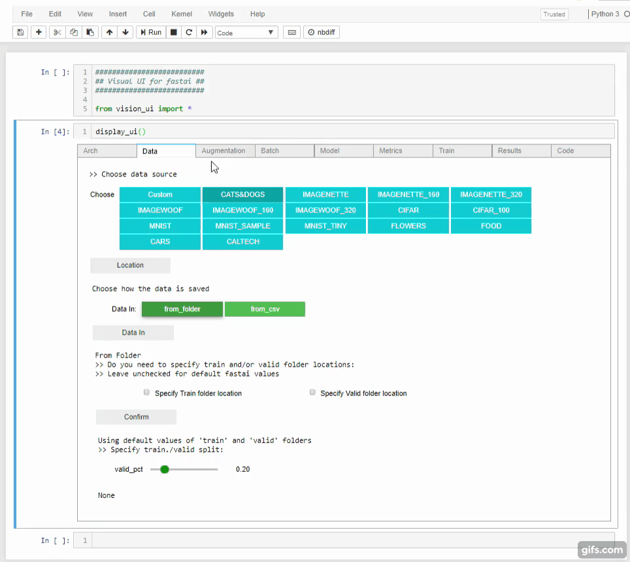Pick the IMAGENETTE_320 dataset

[x=491, y=195]
